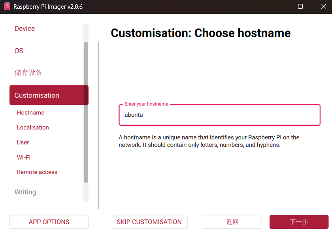332x234 pixels.
Task: Click the Raspberry Pi Imager title bar icon
Action: coord(7,7)
